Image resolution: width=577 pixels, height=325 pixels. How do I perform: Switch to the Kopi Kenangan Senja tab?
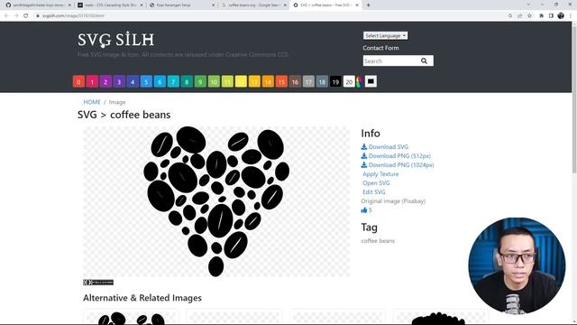(x=181, y=5)
